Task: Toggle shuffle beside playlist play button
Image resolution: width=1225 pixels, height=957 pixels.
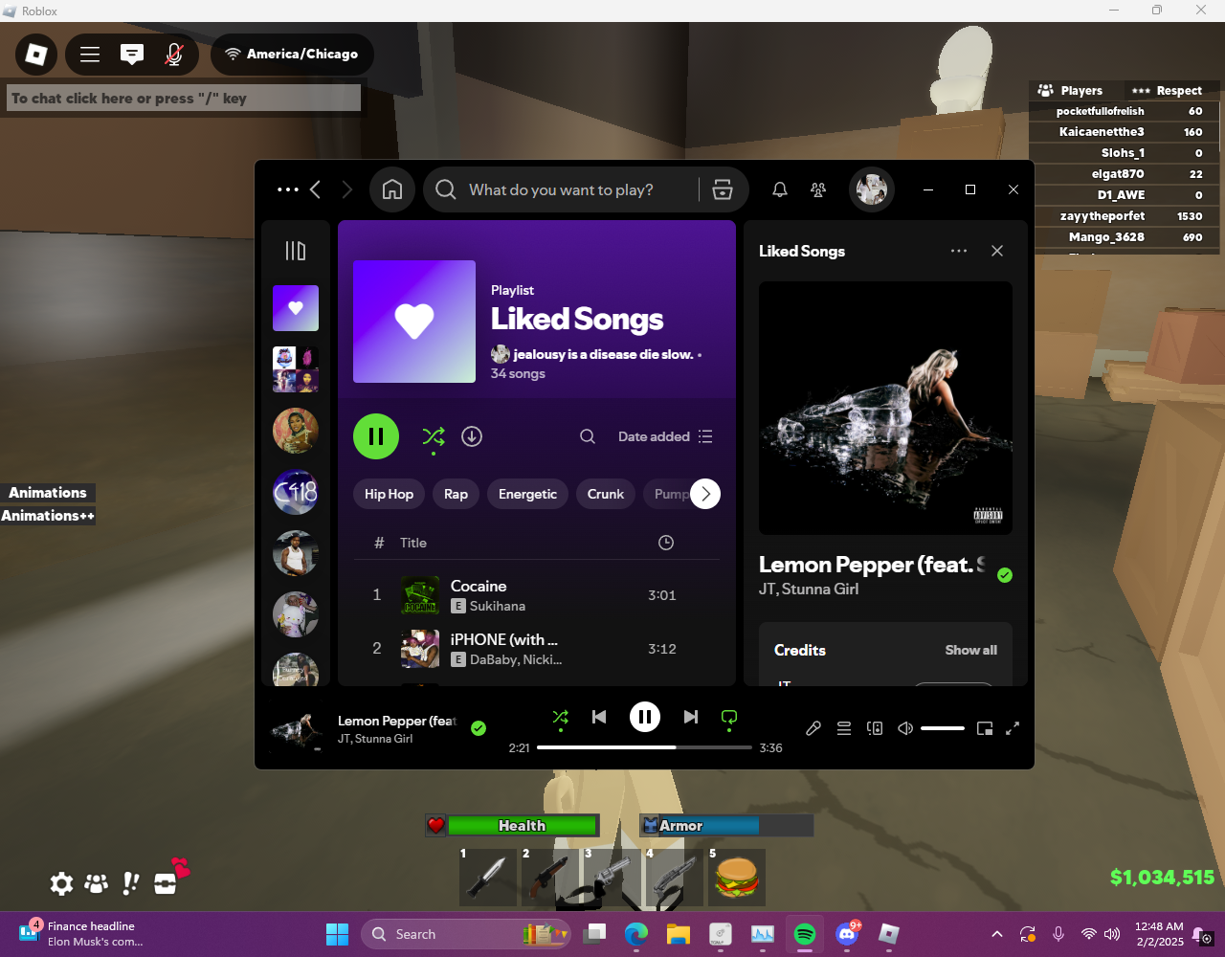Action: coord(434,437)
